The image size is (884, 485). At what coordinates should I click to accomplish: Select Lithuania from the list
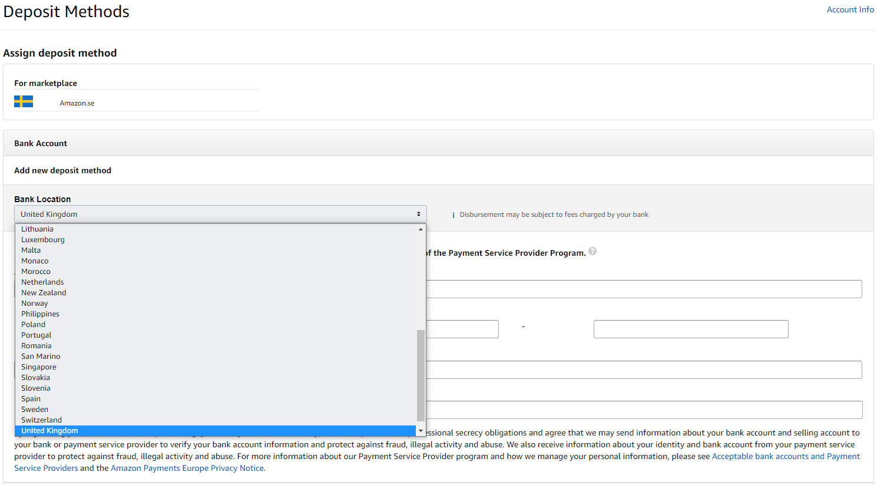pyautogui.click(x=216, y=229)
